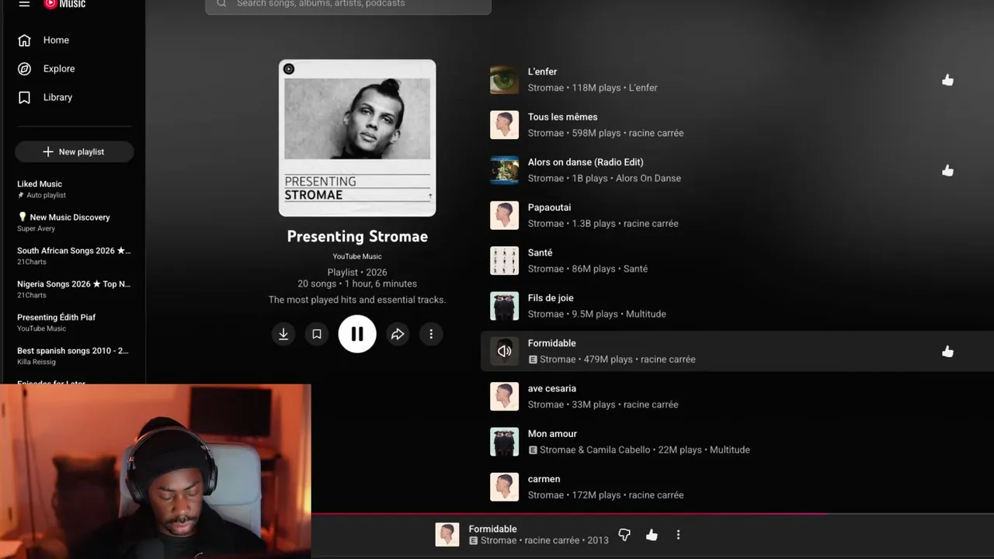994x559 pixels.
Task: Click Formidable title in player bar
Action: click(492, 529)
